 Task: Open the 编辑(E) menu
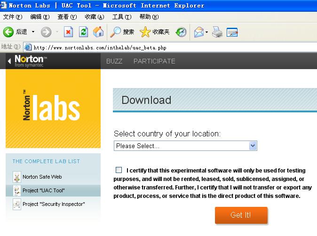[40, 17]
